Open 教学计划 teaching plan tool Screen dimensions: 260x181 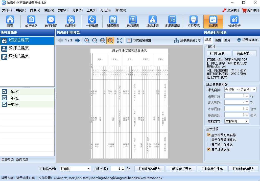31,21
